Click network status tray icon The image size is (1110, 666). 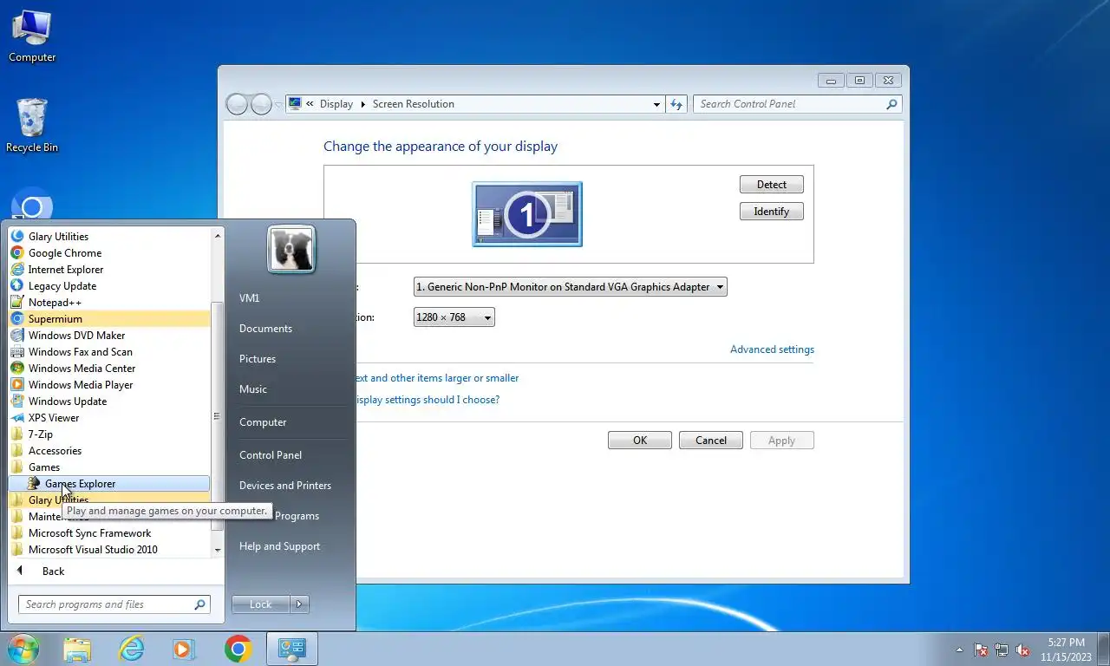[x=1002, y=650]
